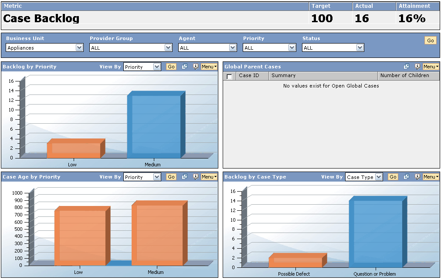Screen dimensions: 441x280
Task: Open the info tooltip icon for Backlog by Priority
Action: (195, 67)
